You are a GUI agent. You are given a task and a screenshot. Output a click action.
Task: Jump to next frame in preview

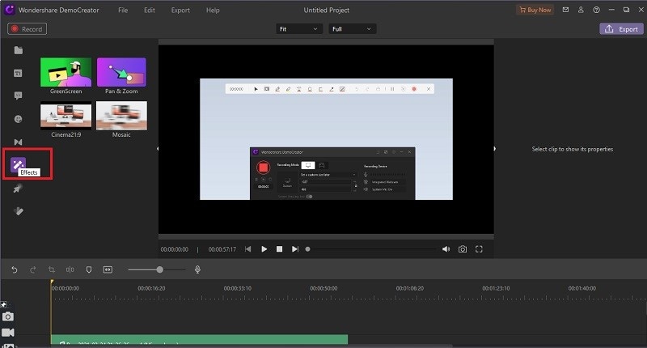(x=295, y=249)
